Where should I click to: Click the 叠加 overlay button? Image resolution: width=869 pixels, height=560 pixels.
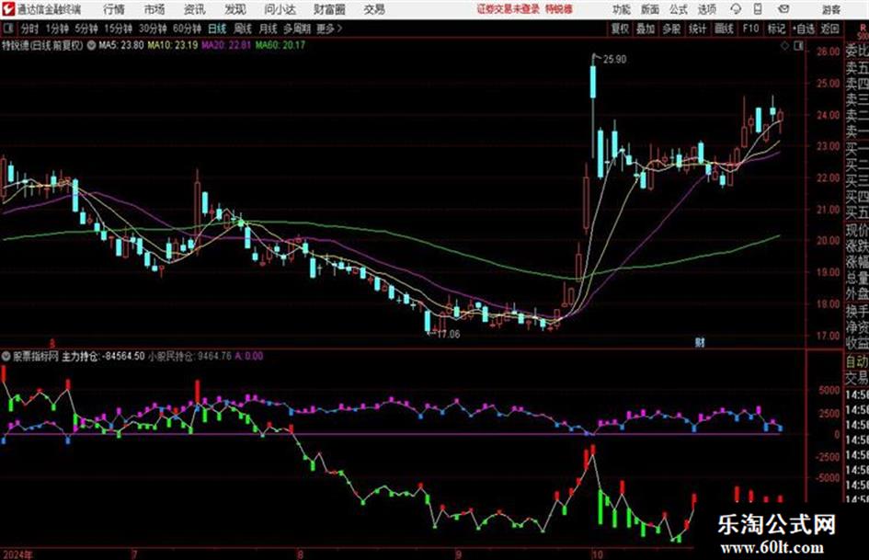[x=646, y=29]
